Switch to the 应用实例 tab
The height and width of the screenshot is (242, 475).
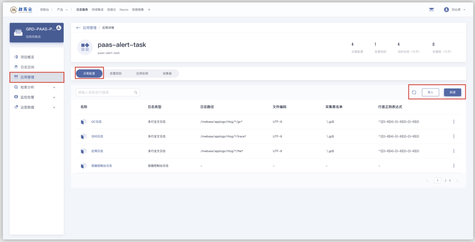[142, 73]
